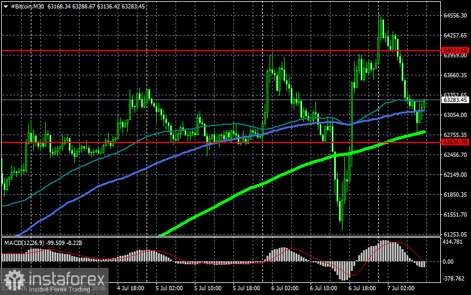Select MACD value -99.509 in indicator header
Viewport: 471px width, 295px height.
coord(55,243)
